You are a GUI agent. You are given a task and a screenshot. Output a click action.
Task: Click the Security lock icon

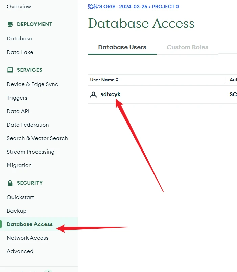click(10, 183)
